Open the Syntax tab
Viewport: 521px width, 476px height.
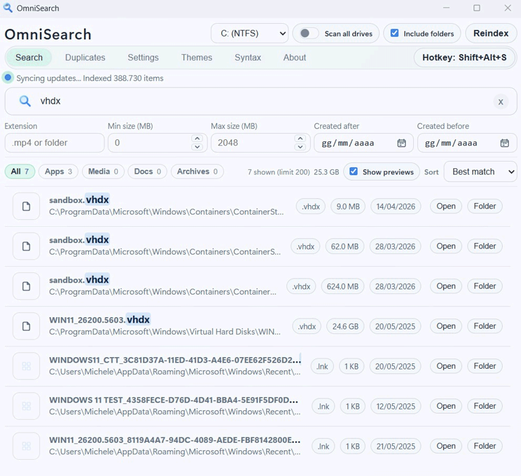pos(248,58)
